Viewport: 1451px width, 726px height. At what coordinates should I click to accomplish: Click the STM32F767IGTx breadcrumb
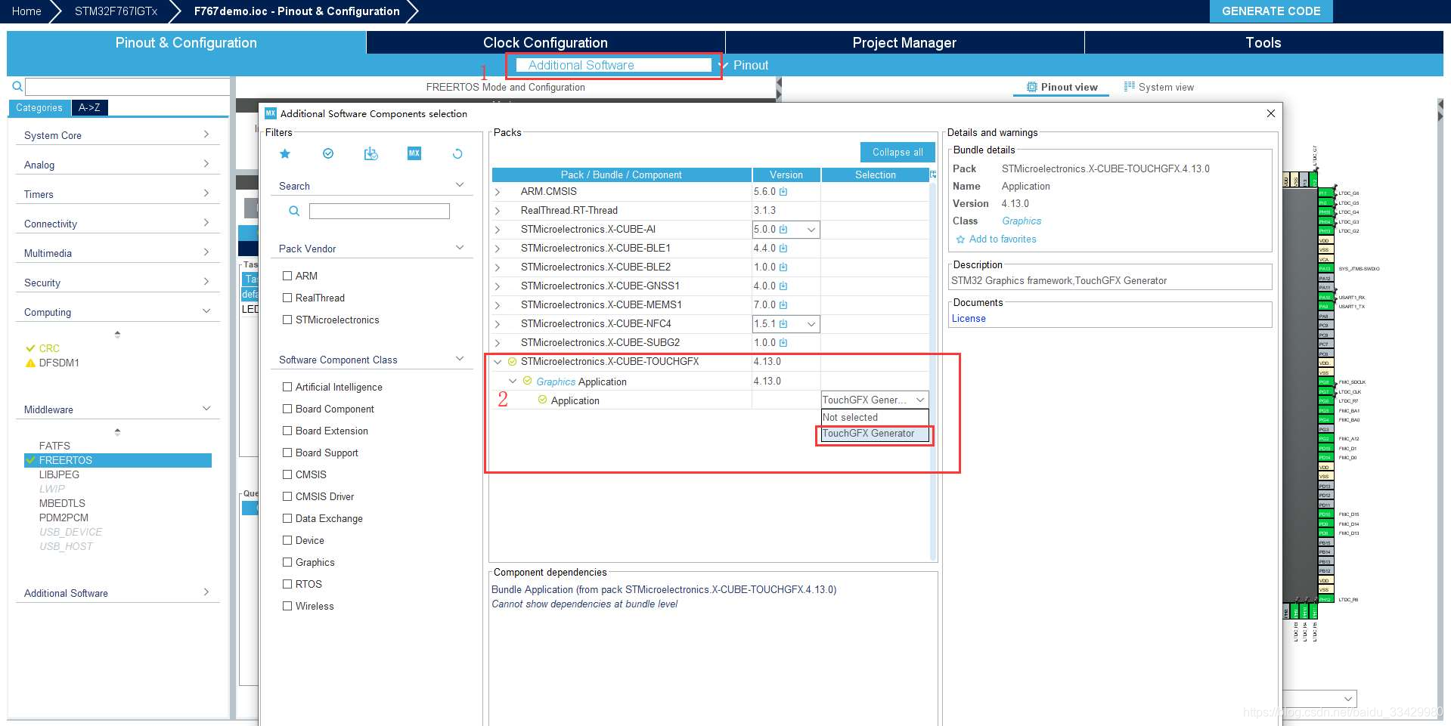(116, 11)
